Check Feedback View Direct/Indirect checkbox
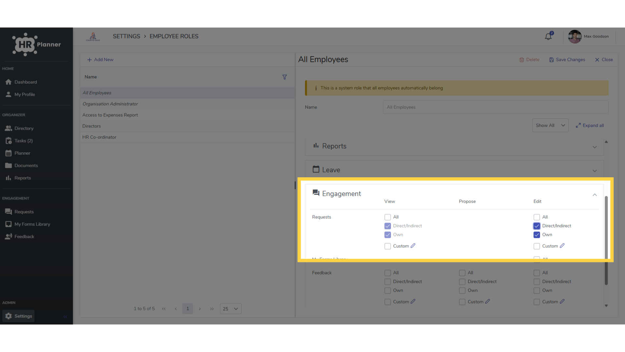 (387, 282)
